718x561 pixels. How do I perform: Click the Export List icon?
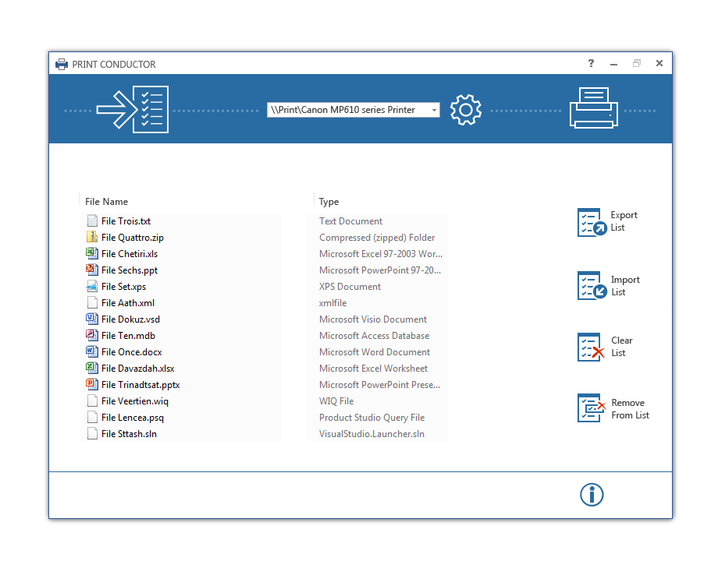point(592,222)
